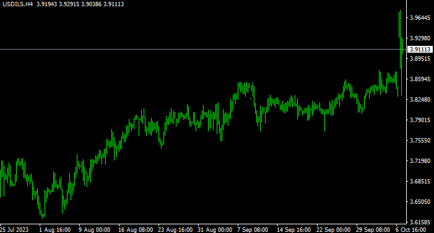Click the 1 Aug 16:00 time marker
This screenshot has width=434, height=233.
pyautogui.click(x=55, y=230)
